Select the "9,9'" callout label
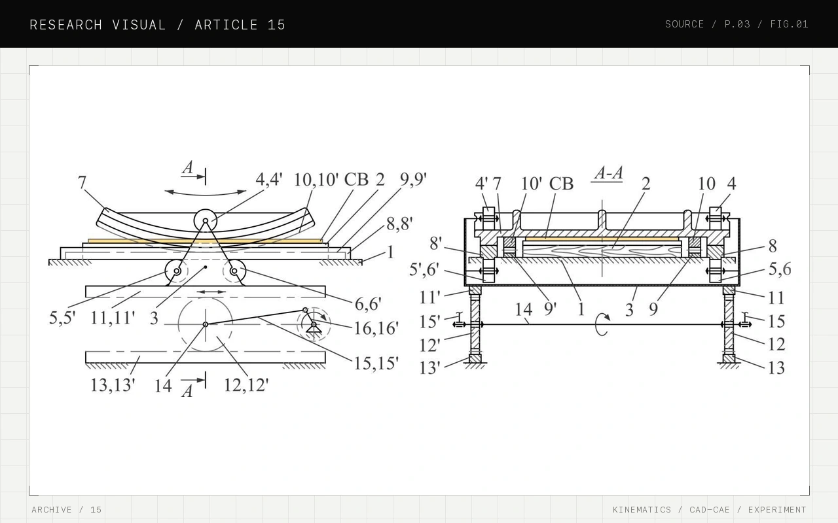The width and height of the screenshot is (838, 523). tap(414, 179)
